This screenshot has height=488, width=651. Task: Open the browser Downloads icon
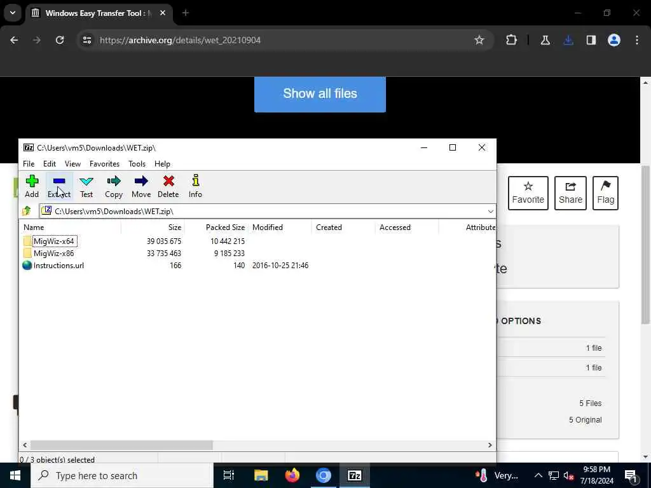pyautogui.click(x=568, y=40)
